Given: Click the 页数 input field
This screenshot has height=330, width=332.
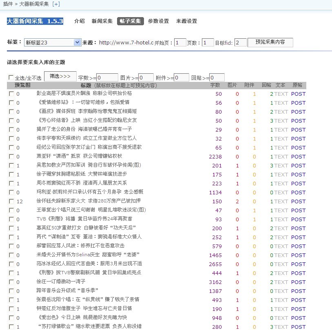Looking at the screenshot, I should (x=208, y=42).
